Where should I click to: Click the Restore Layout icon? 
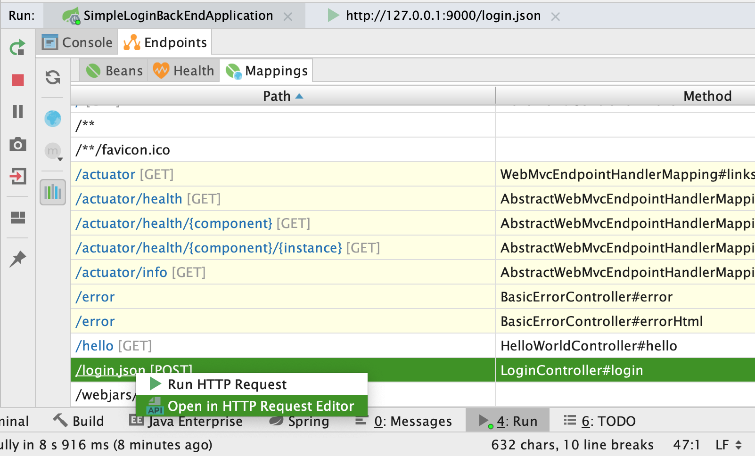[x=18, y=218]
